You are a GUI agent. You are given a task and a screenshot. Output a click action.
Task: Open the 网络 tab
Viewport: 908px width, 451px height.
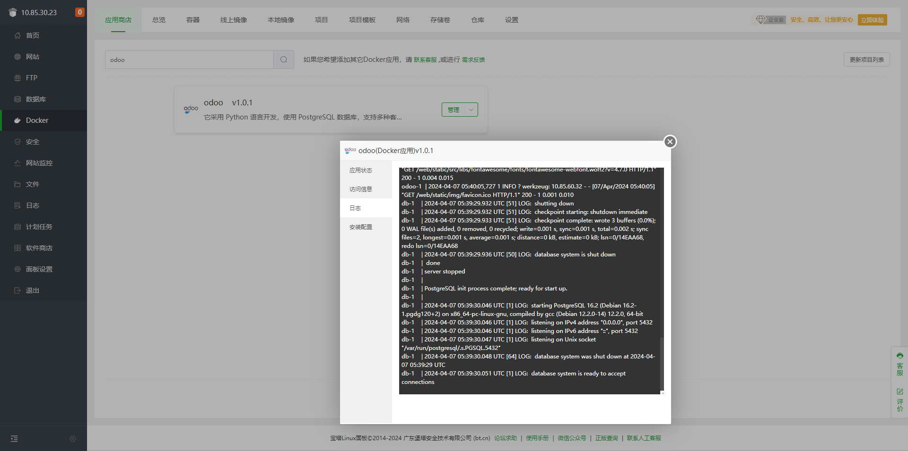[x=403, y=20]
